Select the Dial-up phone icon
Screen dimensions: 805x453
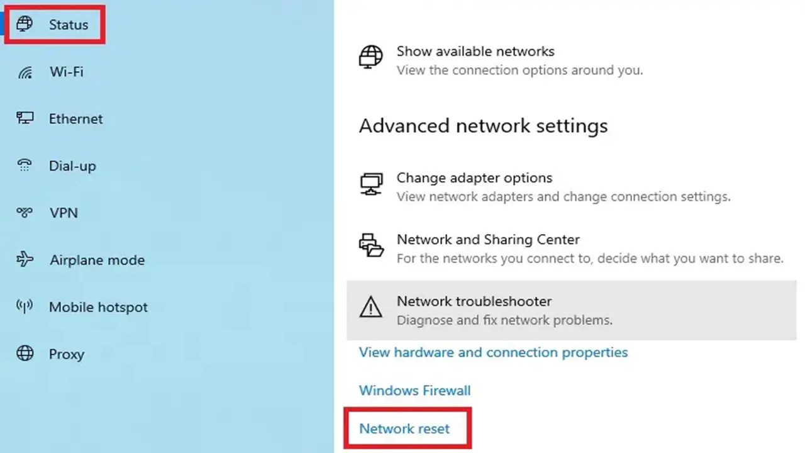pyautogui.click(x=24, y=165)
